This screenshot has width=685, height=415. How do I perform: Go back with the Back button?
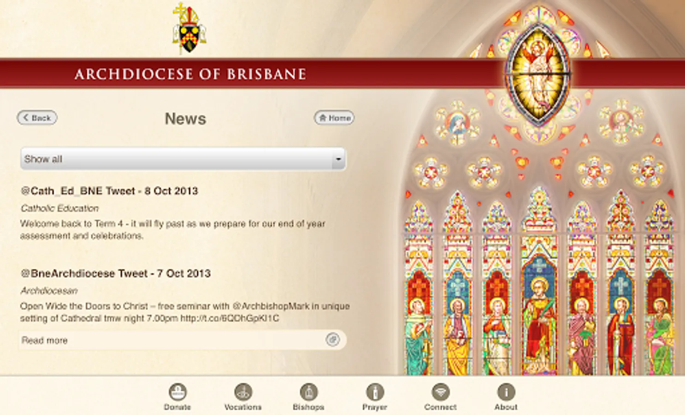(x=37, y=118)
